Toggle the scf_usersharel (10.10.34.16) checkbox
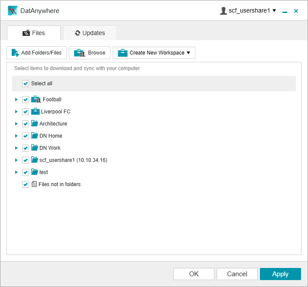The image size is (308, 287). pos(26,160)
